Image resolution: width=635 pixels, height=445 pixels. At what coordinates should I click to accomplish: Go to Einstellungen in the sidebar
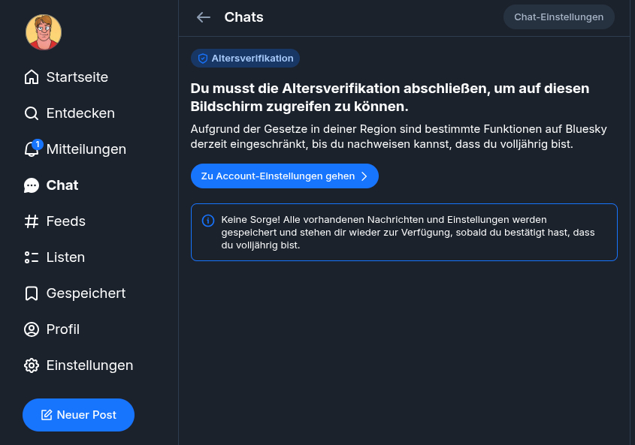[89, 365]
